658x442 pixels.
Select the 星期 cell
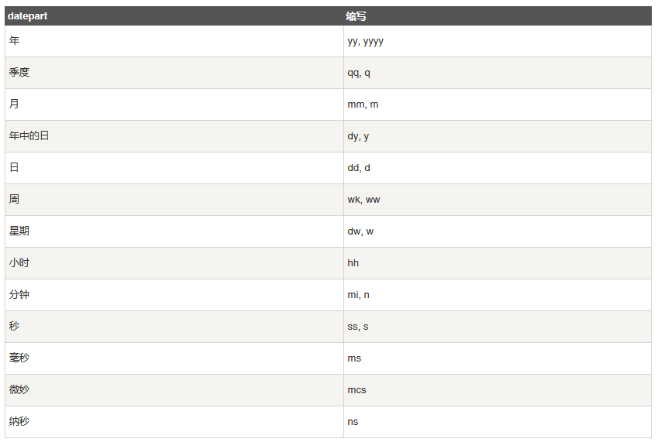pyautogui.click(x=19, y=231)
